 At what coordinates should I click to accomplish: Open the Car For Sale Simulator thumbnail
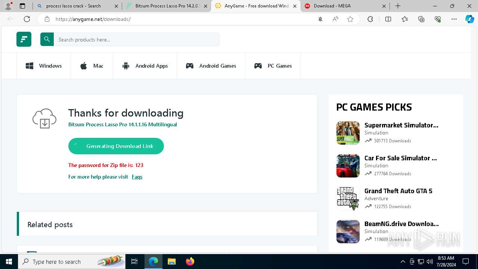(x=348, y=166)
